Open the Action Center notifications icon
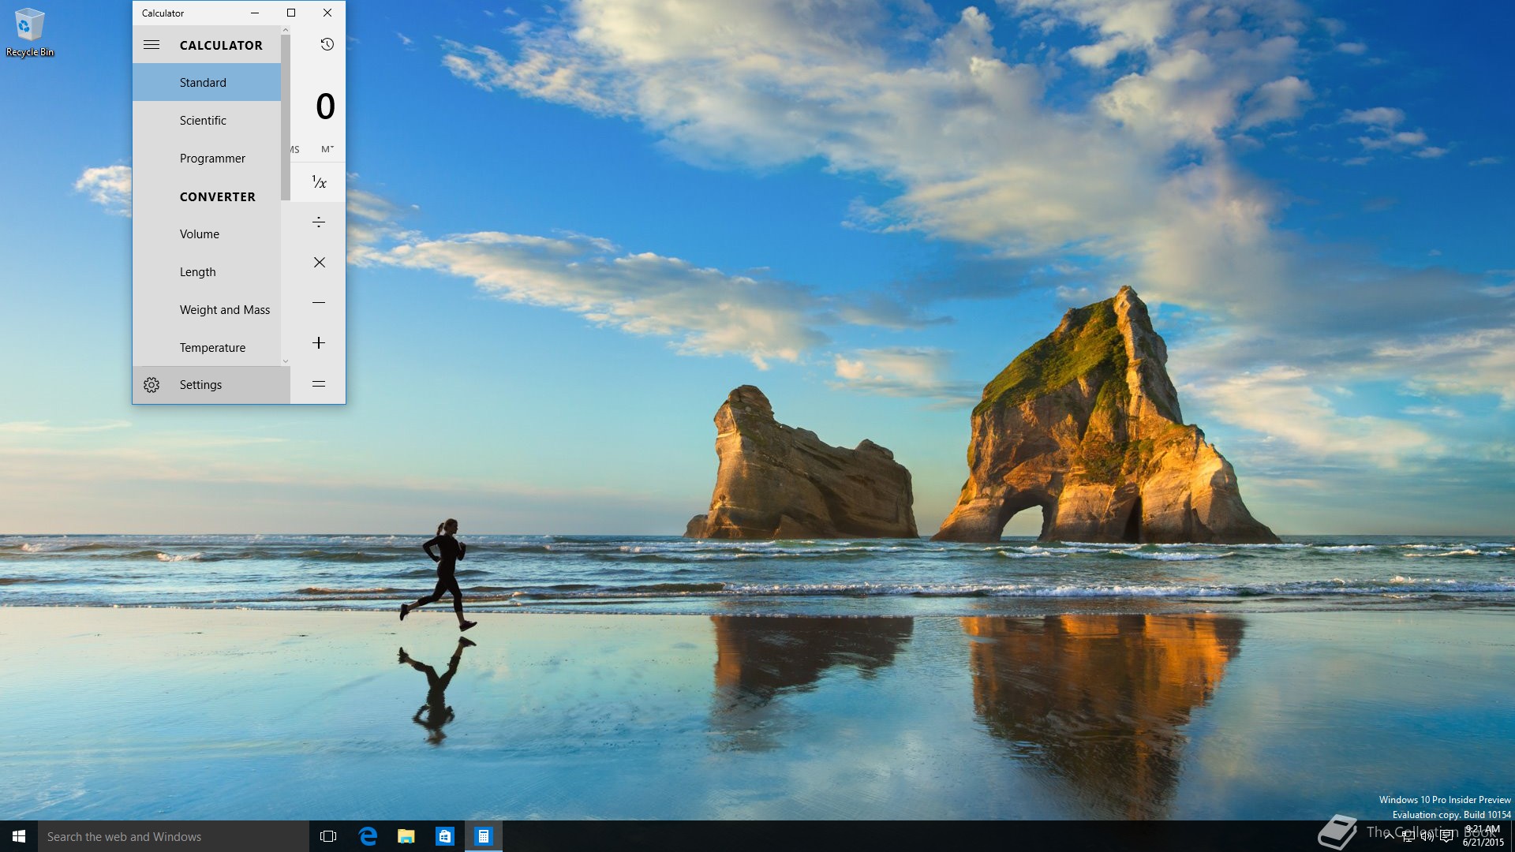1515x852 pixels. click(1446, 837)
